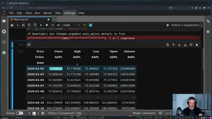Click the teal table icon in notebook toolbar
The image size is (212, 119).
[x=90, y=25]
